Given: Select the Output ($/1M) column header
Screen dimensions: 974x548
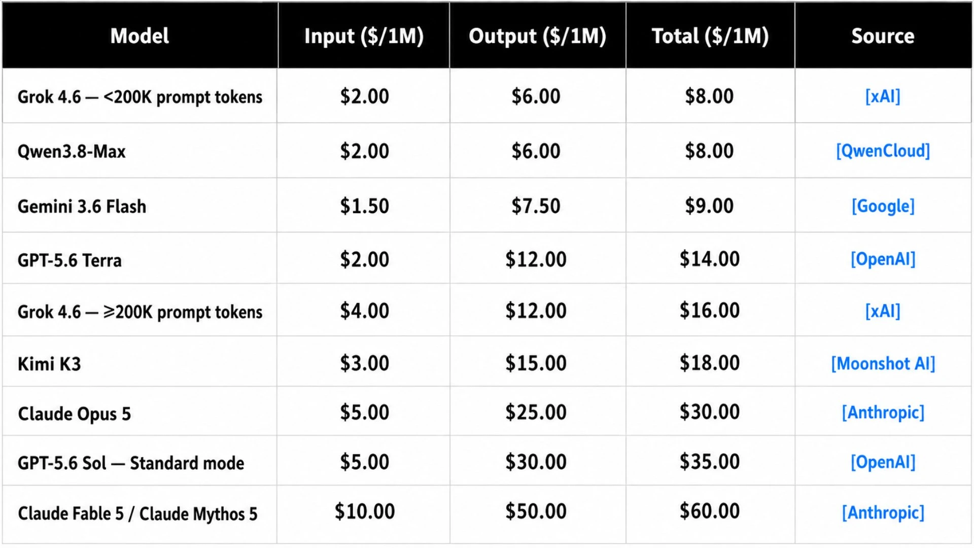Looking at the screenshot, I should pos(538,36).
